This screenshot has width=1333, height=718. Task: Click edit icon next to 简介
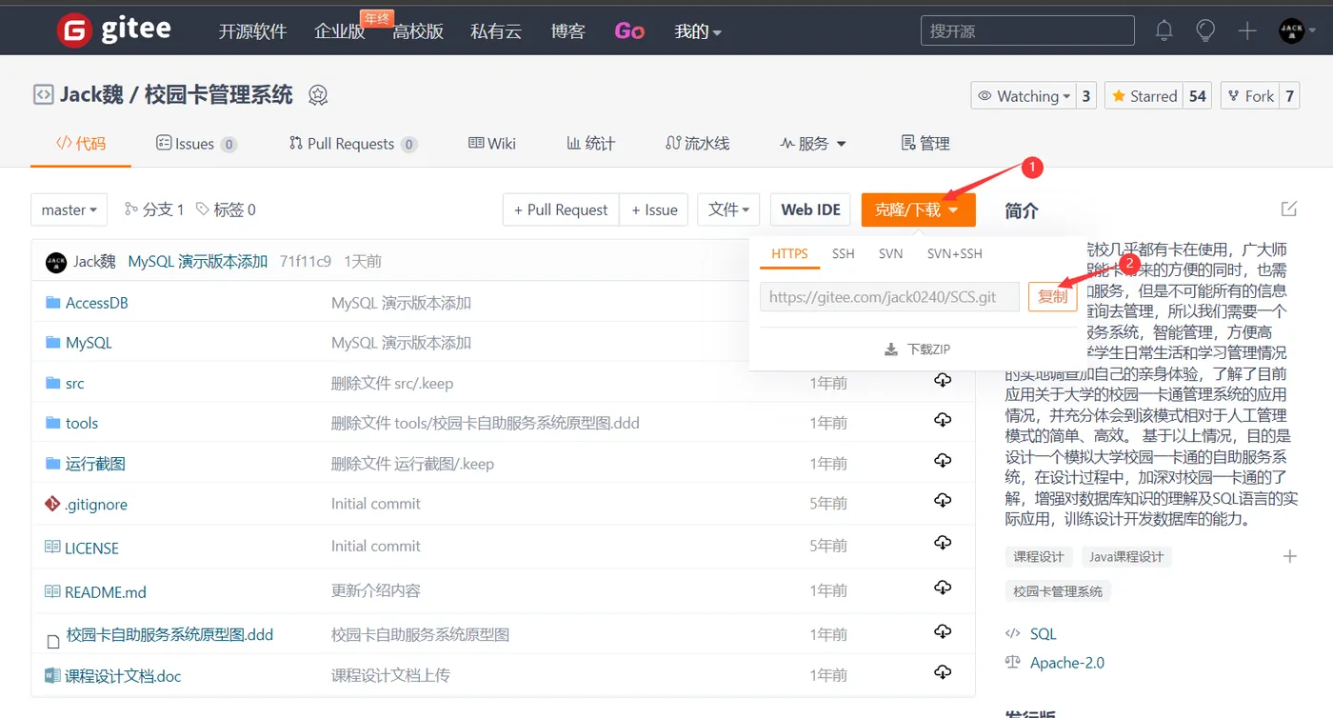1289,209
